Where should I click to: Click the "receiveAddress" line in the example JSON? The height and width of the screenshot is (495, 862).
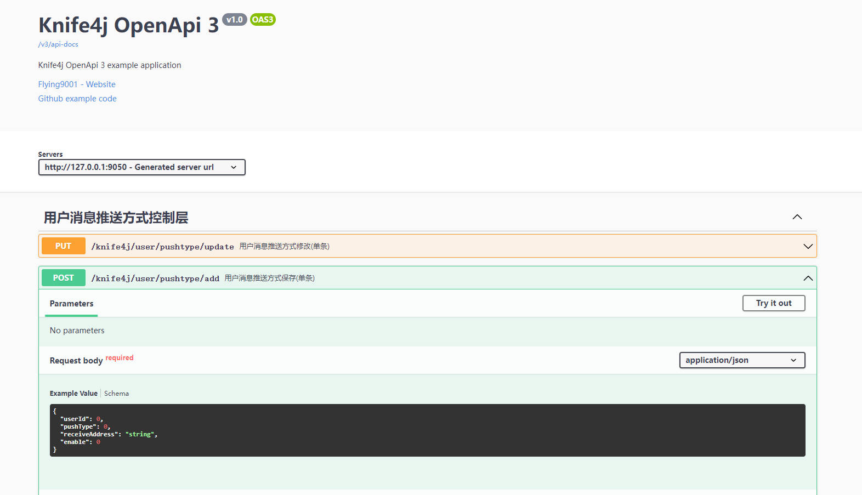tap(109, 434)
